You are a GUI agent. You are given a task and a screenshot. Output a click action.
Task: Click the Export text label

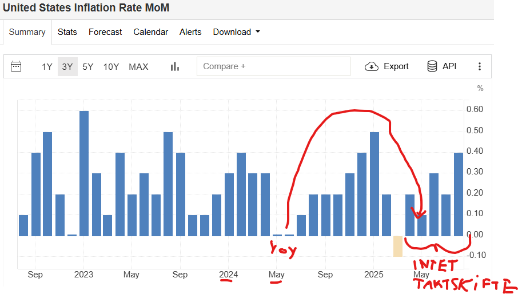[x=396, y=66]
